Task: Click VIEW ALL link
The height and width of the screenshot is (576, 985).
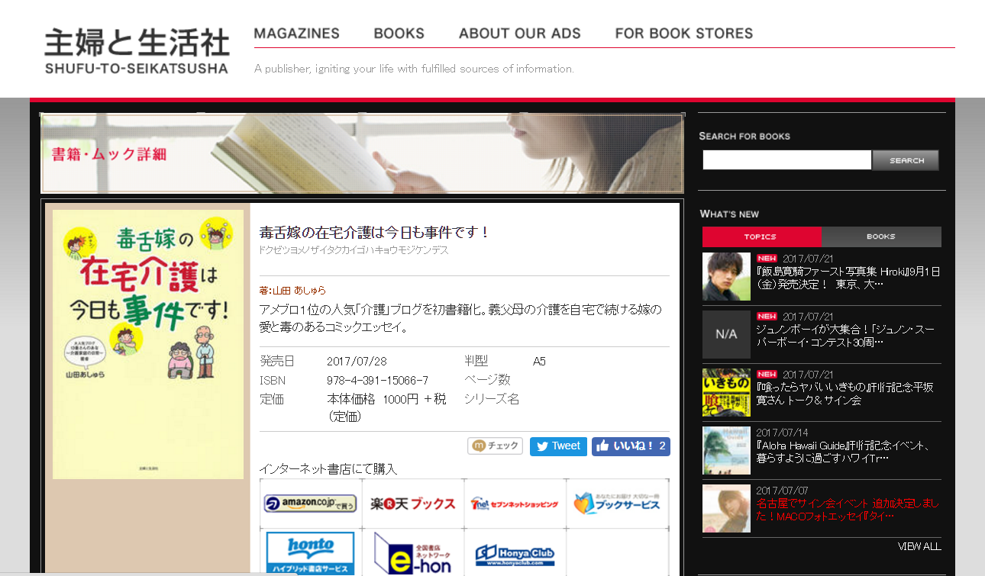Action: pos(919,546)
